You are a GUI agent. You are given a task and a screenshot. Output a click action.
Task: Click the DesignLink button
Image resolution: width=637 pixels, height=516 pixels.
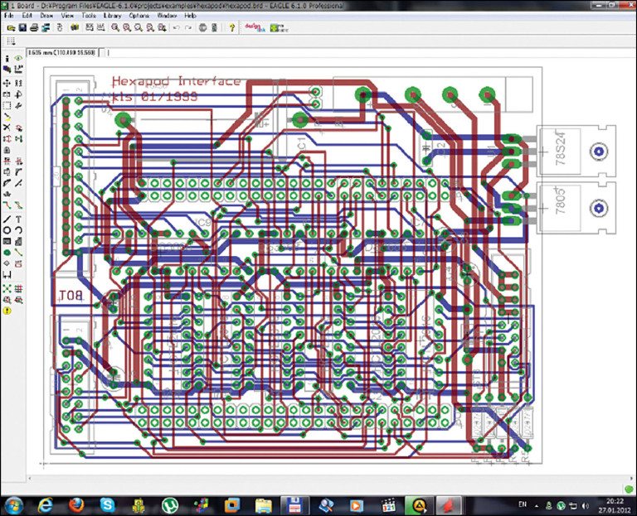coord(253,27)
